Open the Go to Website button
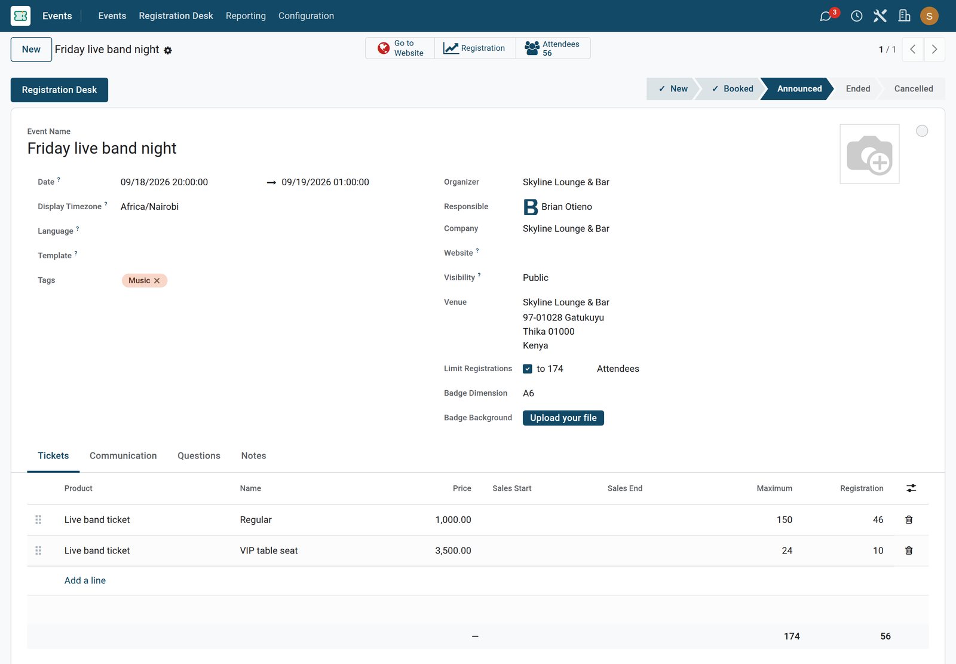Viewport: 956px width, 664px height. point(400,48)
